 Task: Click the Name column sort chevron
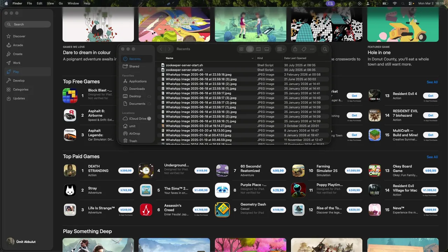(x=252, y=58)
